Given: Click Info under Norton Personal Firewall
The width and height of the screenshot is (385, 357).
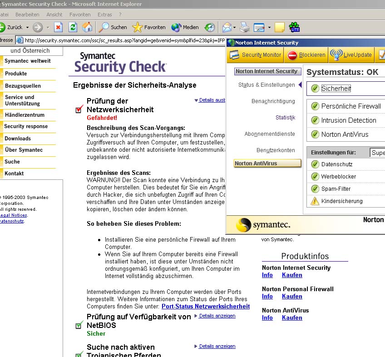Looking at the screenshot, I should (267, 296).
